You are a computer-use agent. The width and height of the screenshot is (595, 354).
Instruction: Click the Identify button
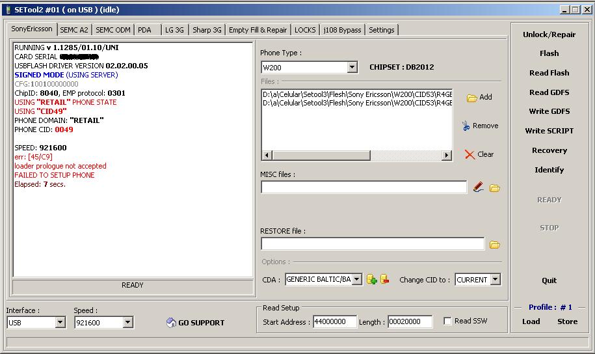coord(549,170)
